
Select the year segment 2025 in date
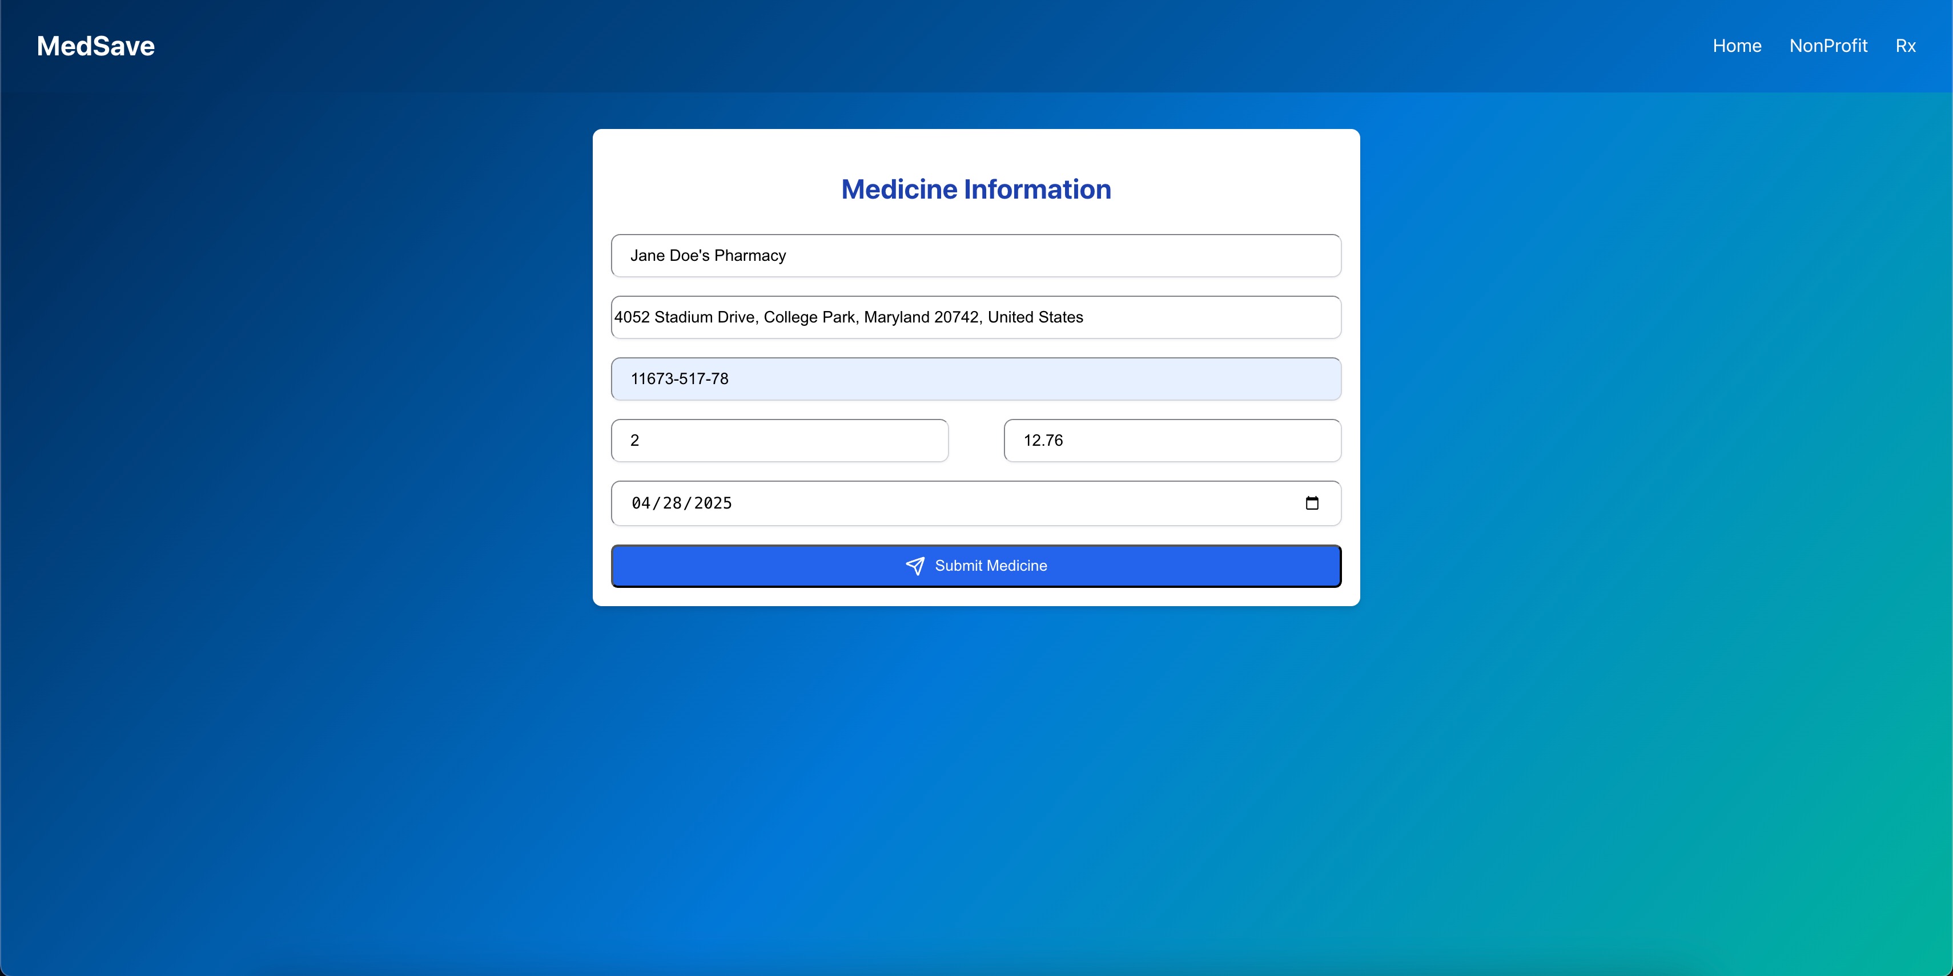pos(713,503)
